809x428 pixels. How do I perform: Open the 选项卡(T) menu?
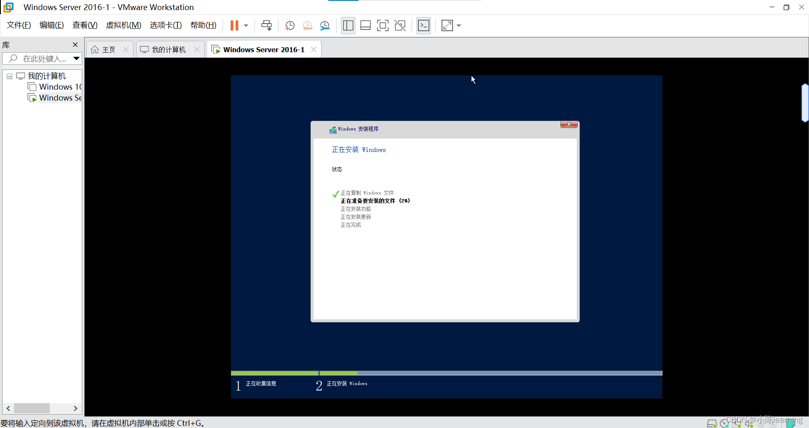coord(166,25)
